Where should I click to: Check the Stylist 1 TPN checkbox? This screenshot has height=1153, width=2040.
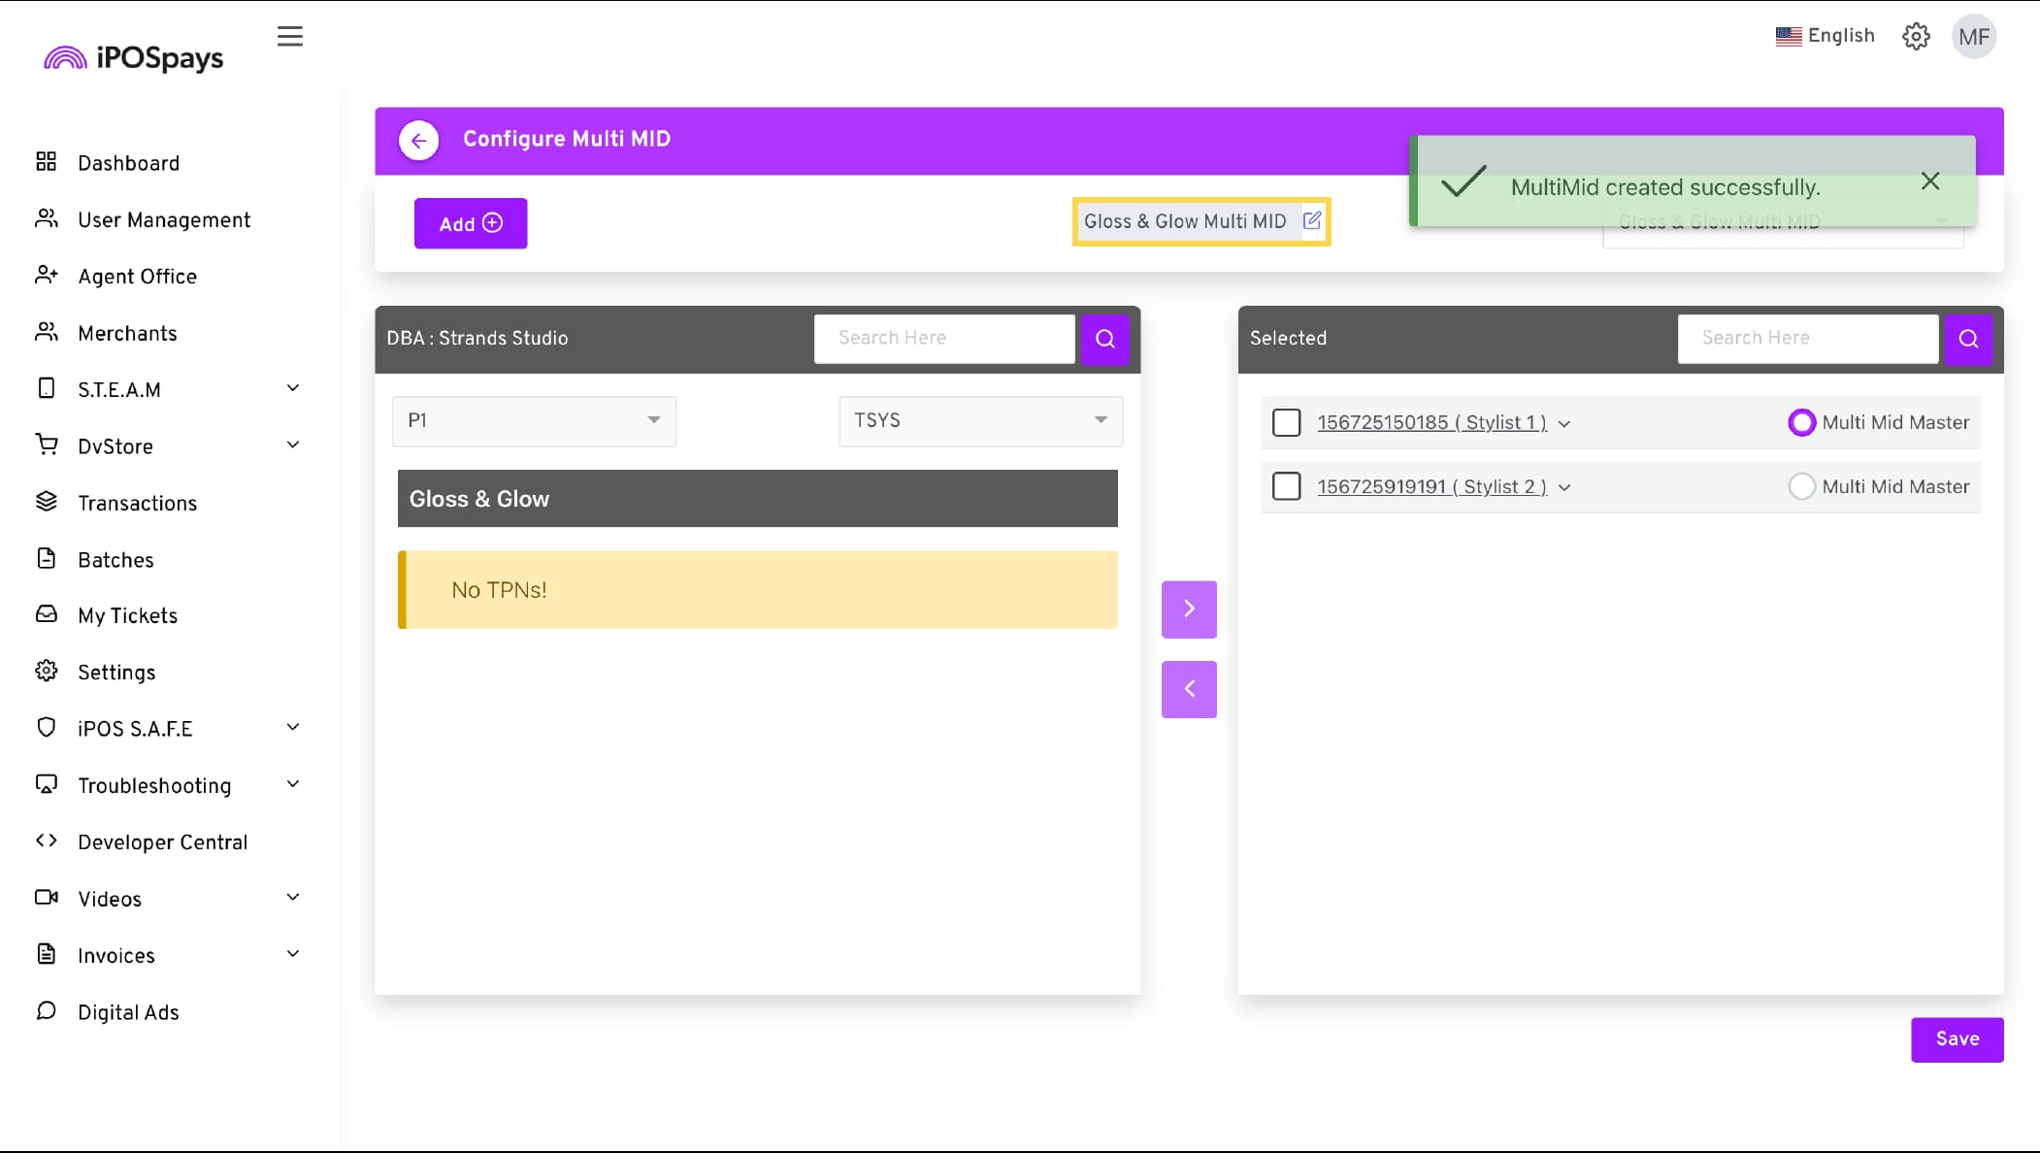pos(1286,422)
